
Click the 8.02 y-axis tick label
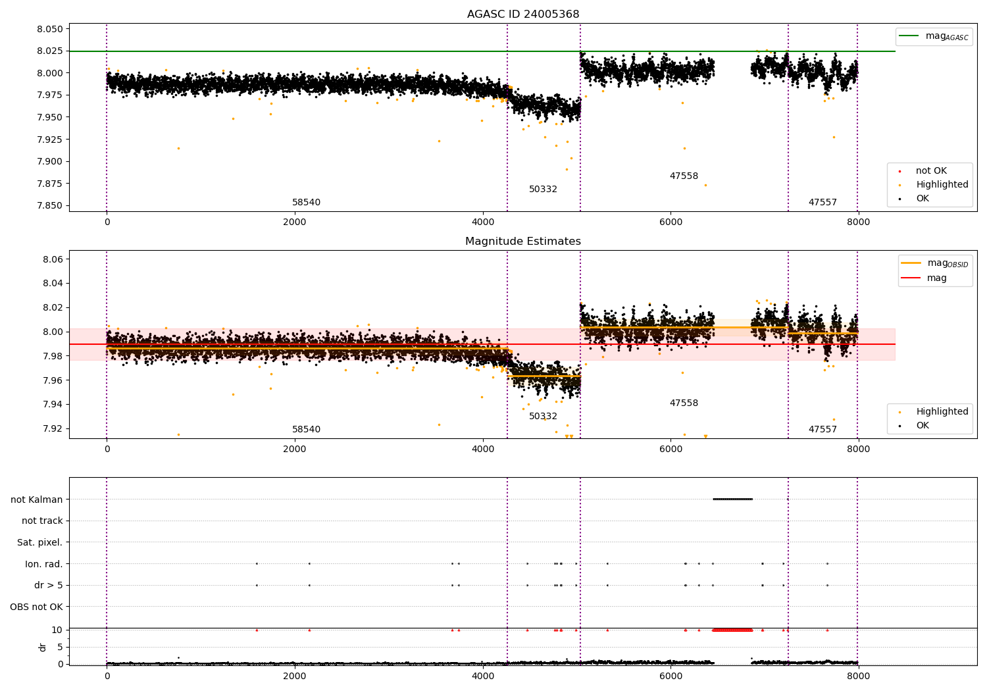53,308
